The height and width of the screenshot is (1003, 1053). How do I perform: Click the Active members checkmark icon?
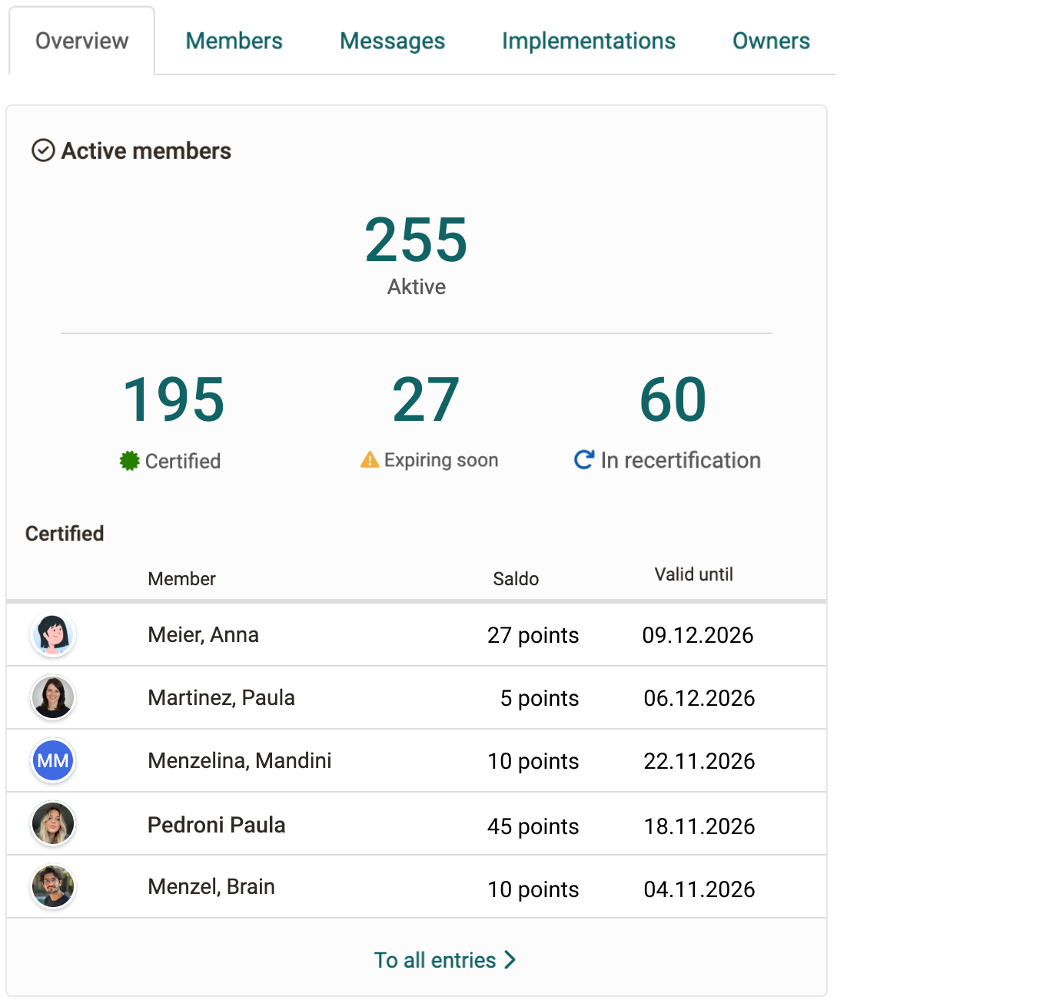pyautogui.click(x=44, y=151)
